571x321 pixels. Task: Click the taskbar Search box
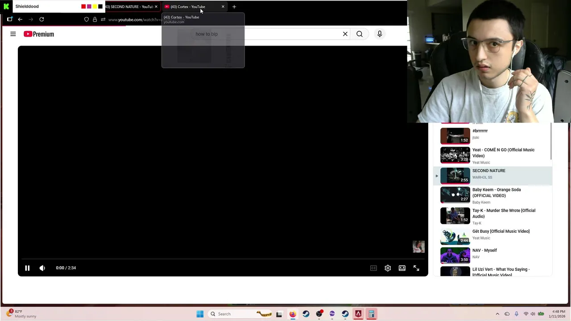[x=241, y=314]
